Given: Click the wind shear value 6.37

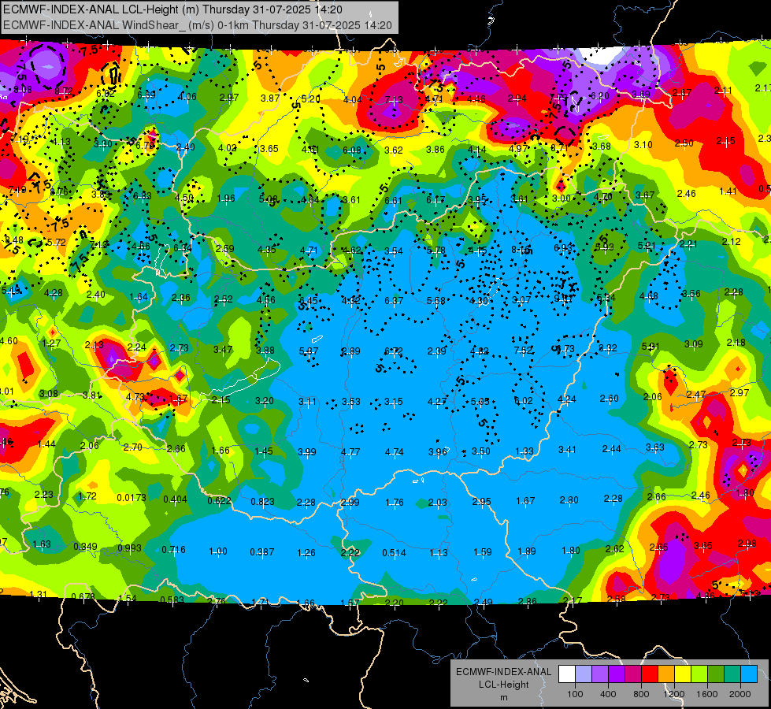Looking at the screenshot, I should [394, 300].
